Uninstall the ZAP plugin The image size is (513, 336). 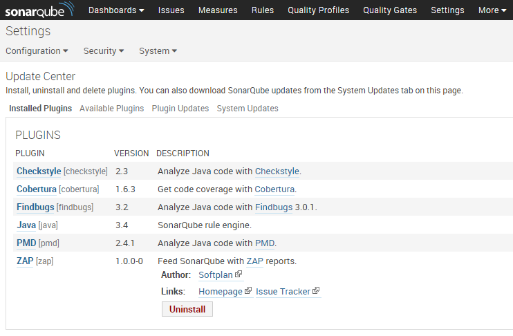[187, 309]
